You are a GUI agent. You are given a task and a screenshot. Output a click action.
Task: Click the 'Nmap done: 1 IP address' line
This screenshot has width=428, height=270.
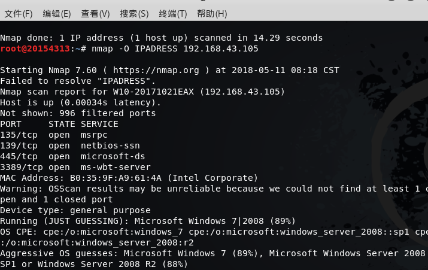[161, 38]
